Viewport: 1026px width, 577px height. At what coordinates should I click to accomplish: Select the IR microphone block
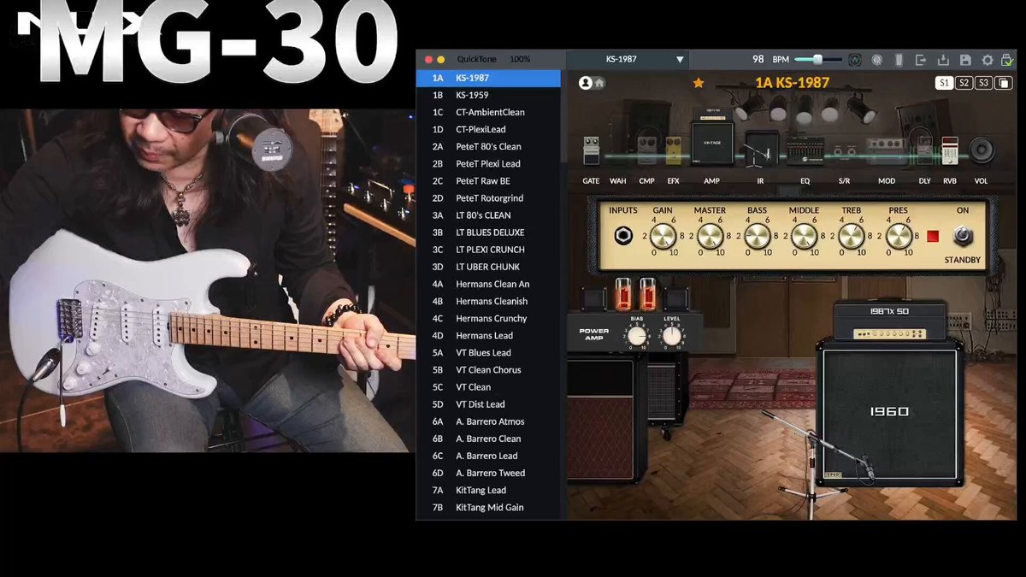point(761,149)
